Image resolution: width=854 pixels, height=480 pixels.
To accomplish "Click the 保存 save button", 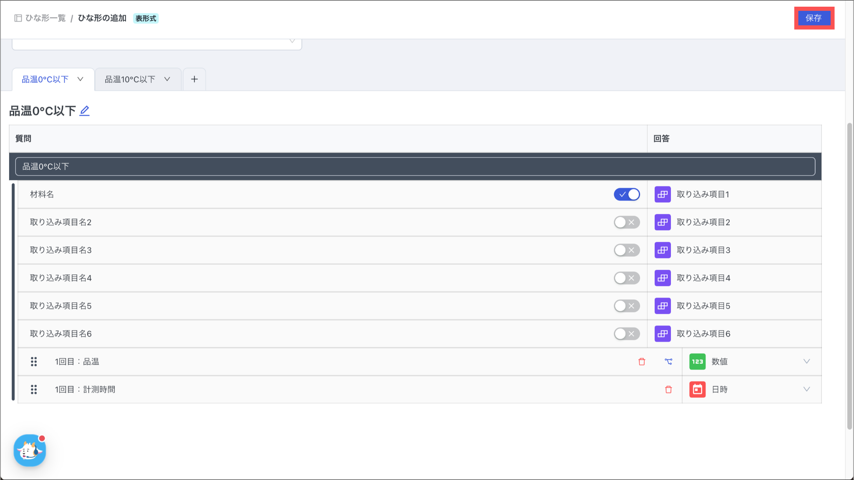I will coord(814,18).
